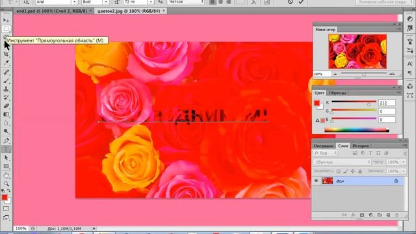Toggle lock image pixels brush icon
The height and width of the screenshot is (234, 416).
coord(345,172)
